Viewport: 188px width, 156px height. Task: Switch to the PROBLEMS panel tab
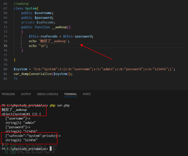point(8,94)
